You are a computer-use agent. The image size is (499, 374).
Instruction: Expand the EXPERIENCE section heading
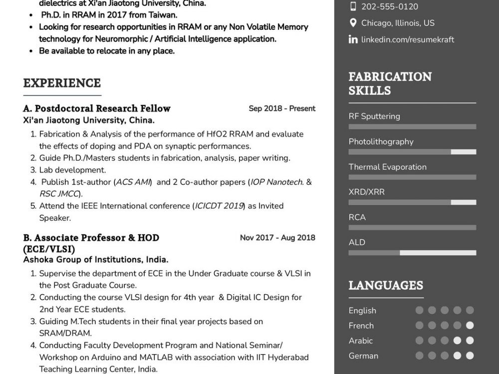click(62, 83)
